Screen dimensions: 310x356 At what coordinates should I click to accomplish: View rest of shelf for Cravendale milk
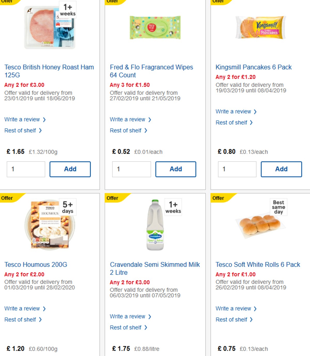[x=126, y=327]
